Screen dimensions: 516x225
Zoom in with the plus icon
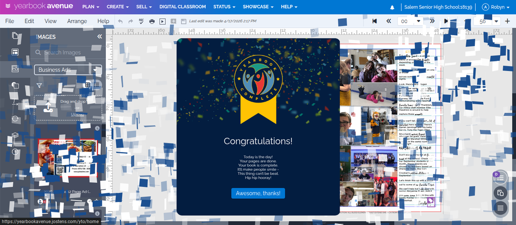[x=508, y=21]
